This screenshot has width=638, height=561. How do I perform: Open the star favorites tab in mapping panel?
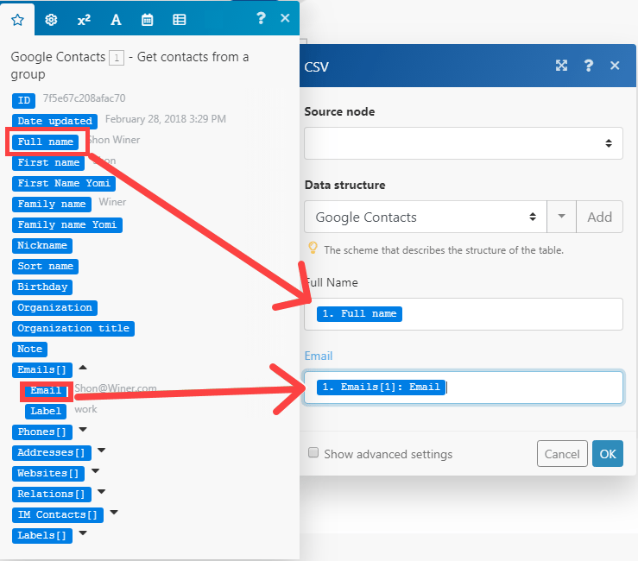tap(17, 20)
